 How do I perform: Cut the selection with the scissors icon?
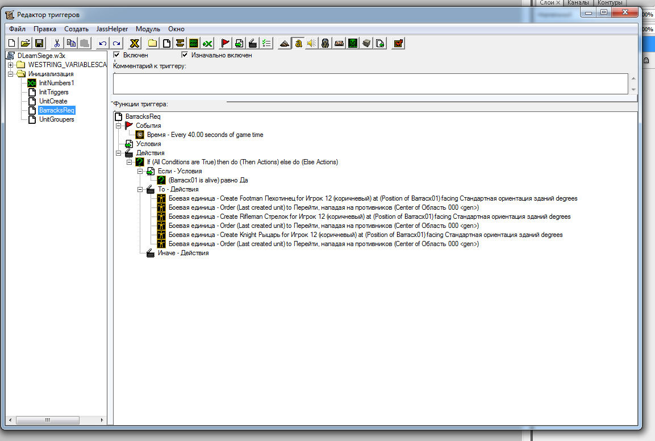pyautogui.click(x=57, y=43)
